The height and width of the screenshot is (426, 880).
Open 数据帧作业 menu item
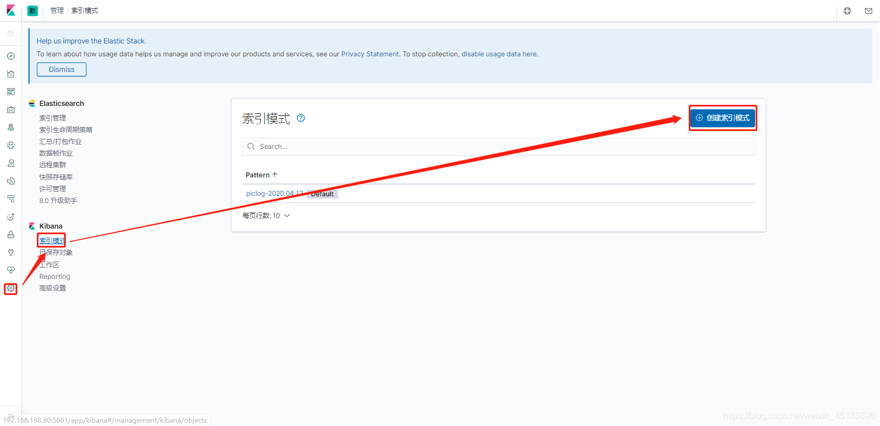[56, 153]
